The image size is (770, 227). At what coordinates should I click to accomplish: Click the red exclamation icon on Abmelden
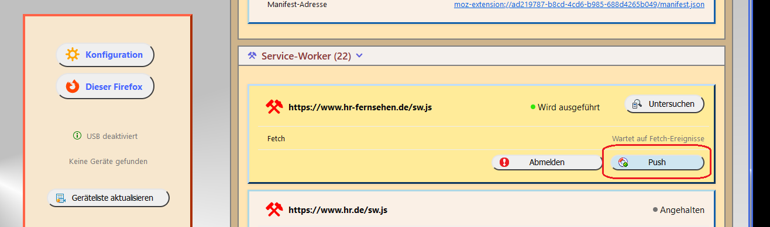504,162
